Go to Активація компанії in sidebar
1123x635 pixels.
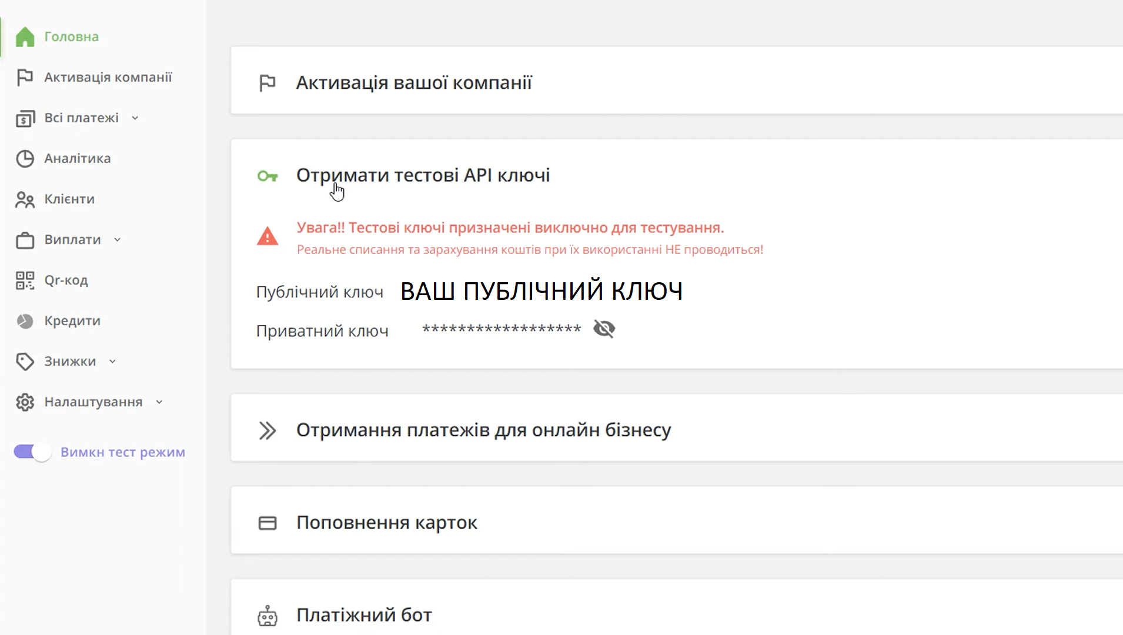[108, 78]
